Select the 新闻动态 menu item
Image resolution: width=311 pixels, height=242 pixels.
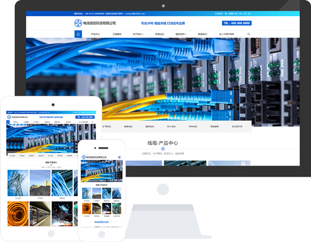click(160, 34)
